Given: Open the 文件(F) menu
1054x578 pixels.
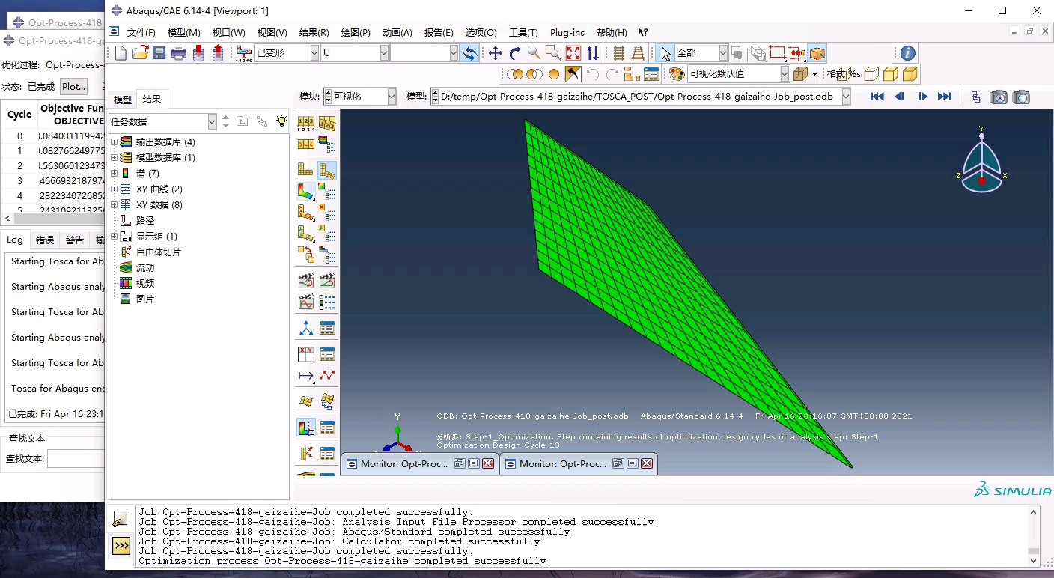Looking at the screenshot, I should [x=141, y=33].
